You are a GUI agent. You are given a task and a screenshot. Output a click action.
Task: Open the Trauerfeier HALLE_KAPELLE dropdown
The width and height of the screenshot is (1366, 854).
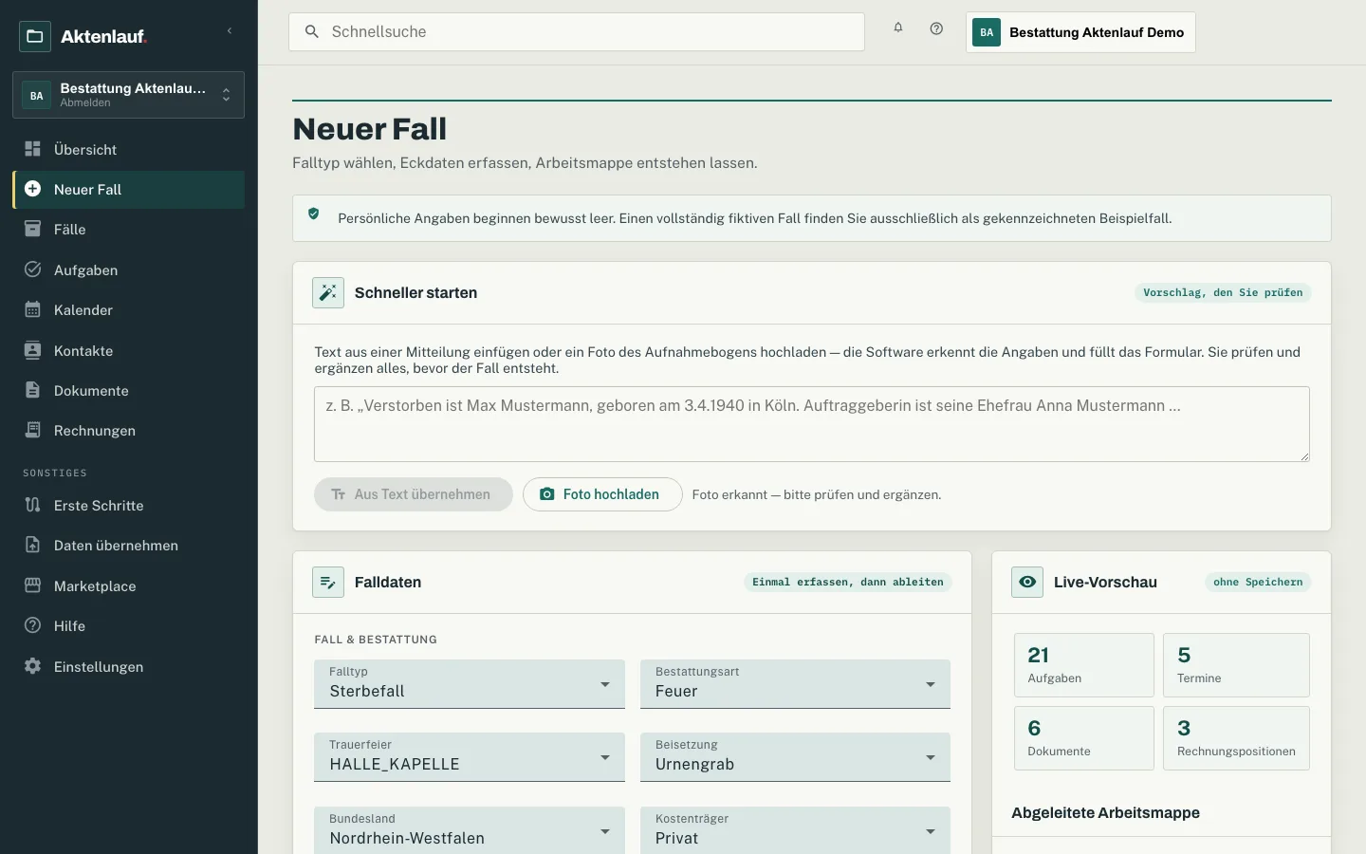pos(470,757)
